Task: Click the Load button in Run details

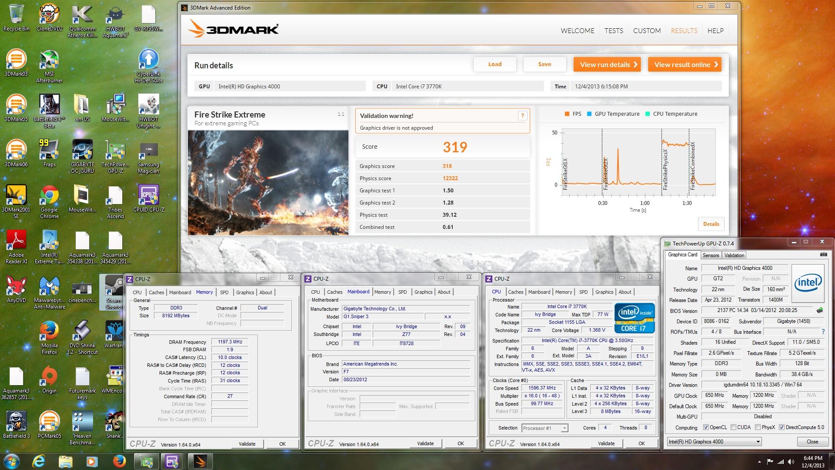Action: click(x=495, y=64)
